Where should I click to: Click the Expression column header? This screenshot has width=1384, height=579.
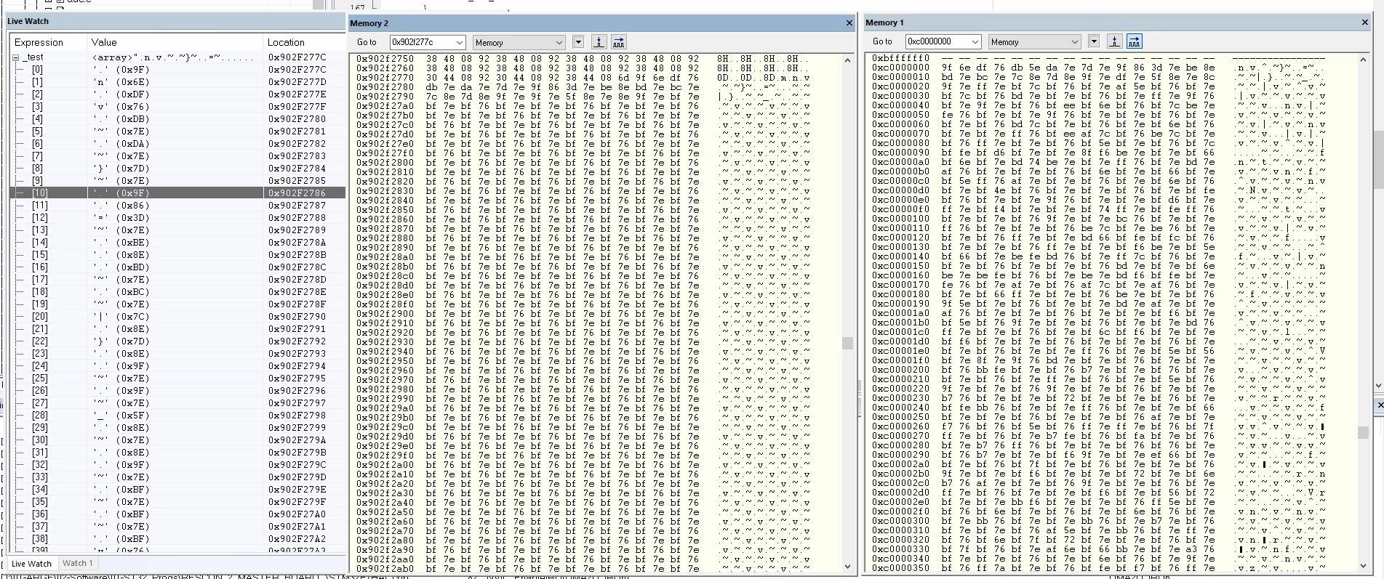pyautogui.click(x=49, y=42)
